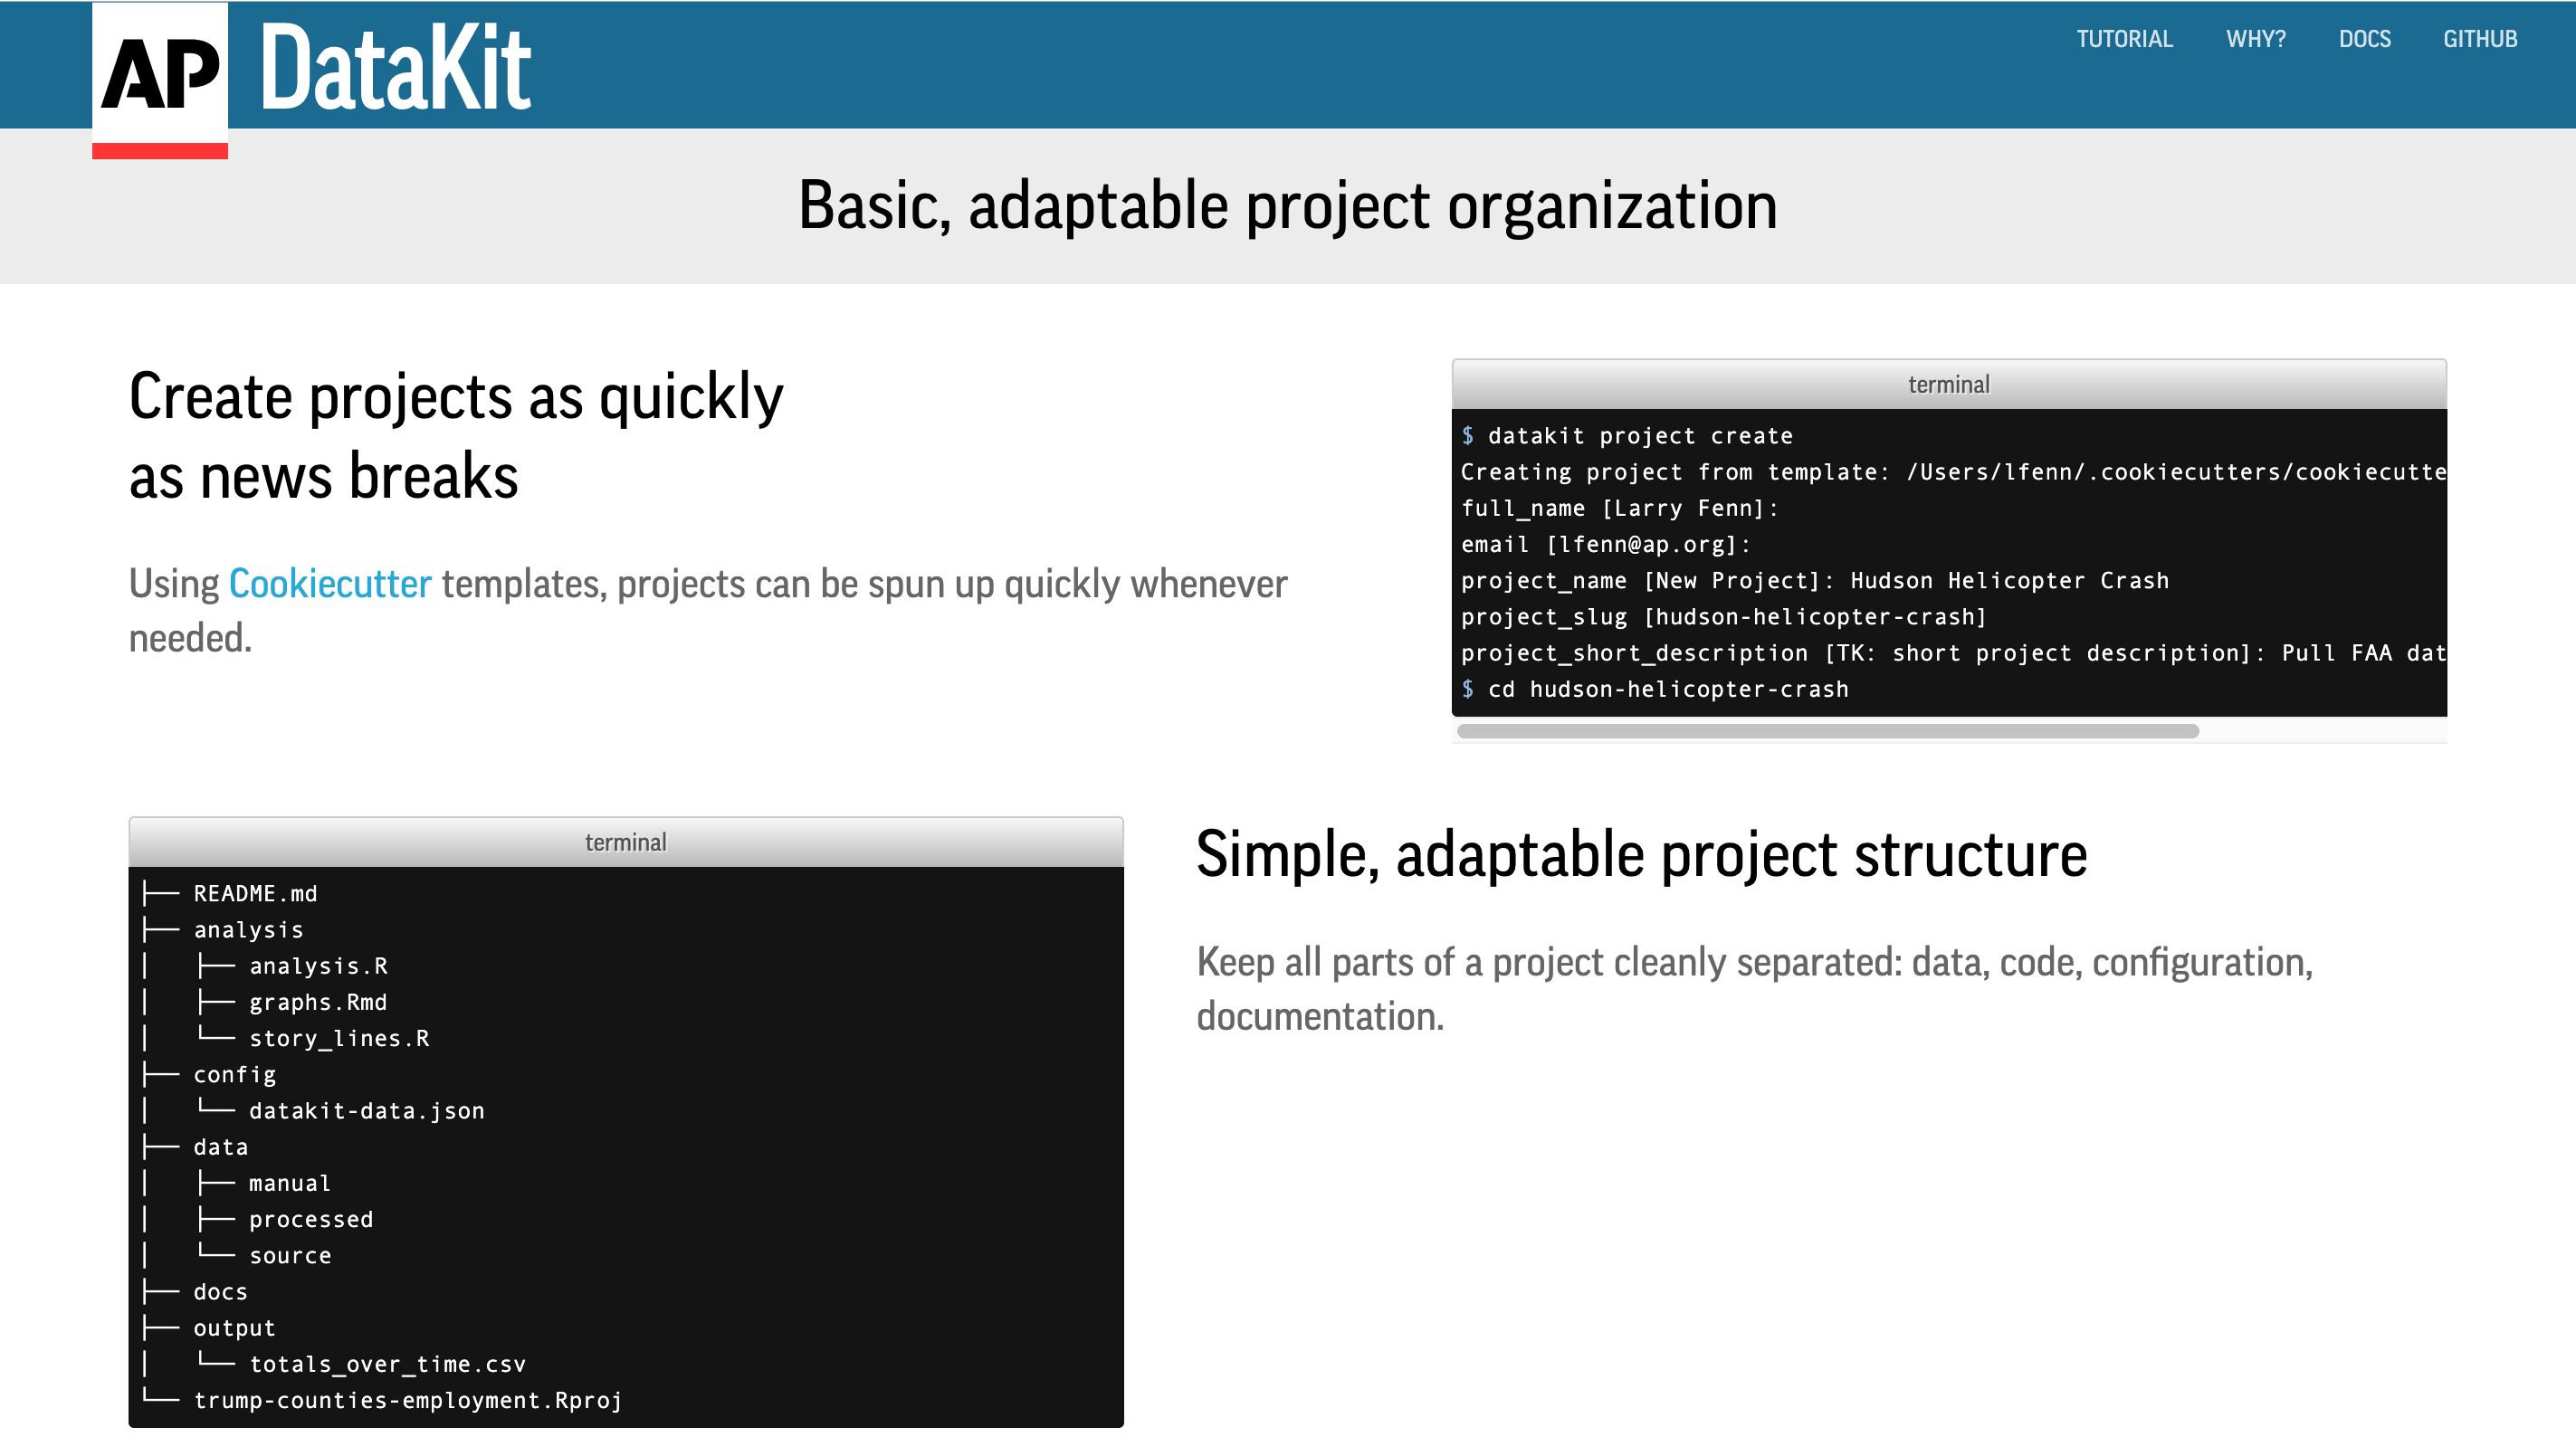Click 'datakit-data.json' in the tree
The image size is (2576, 1437).
pyautogui.click(x=366, y=1110)
